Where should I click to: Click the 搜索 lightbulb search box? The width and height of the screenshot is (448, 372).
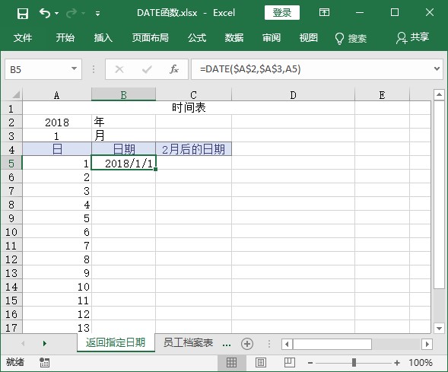(x=351, y=38)
